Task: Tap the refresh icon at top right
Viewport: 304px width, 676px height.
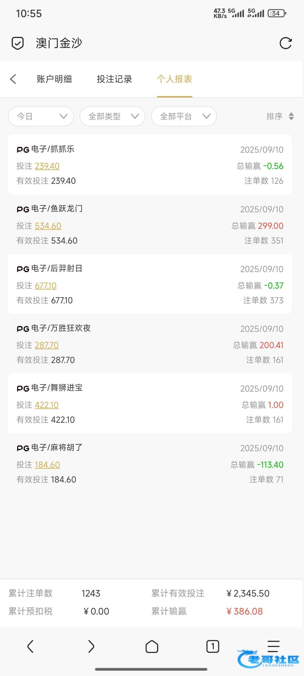Action: coord(285,43)
